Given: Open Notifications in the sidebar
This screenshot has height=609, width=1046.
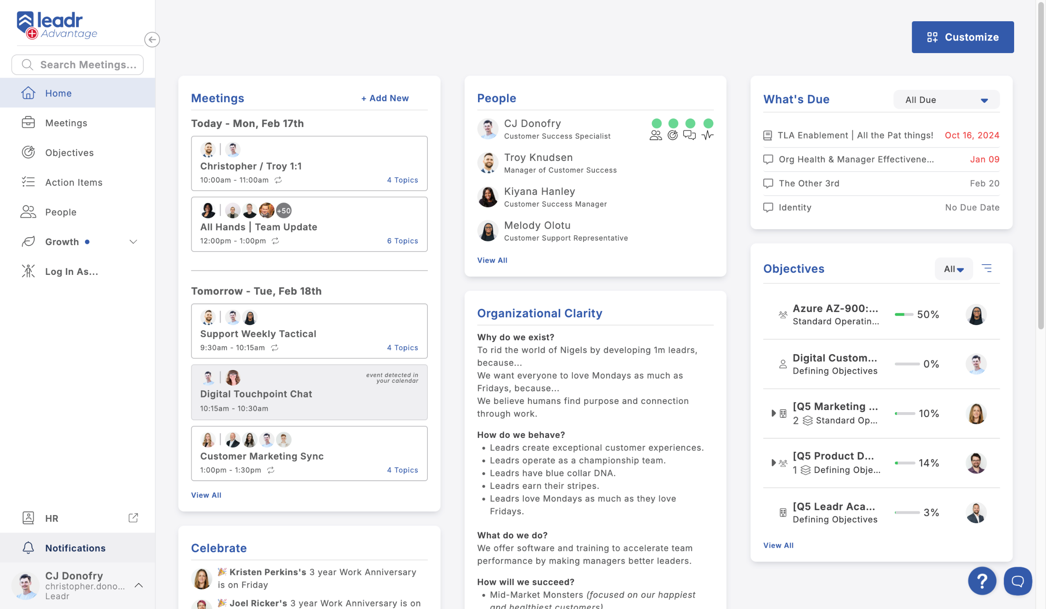Looking at the screenshot, I should (x=75, y=548).
